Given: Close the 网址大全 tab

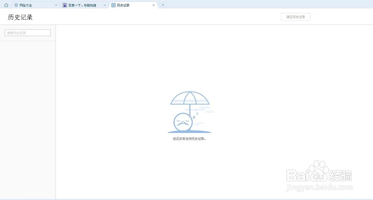Looking at the screenshot, I should [x=56, y=5].
